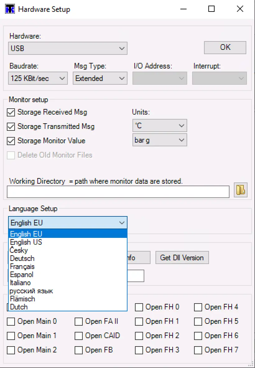Select Italiano in the language dropdown list
This screenshot has height=368, width=255.
click(x=21, y=283)
